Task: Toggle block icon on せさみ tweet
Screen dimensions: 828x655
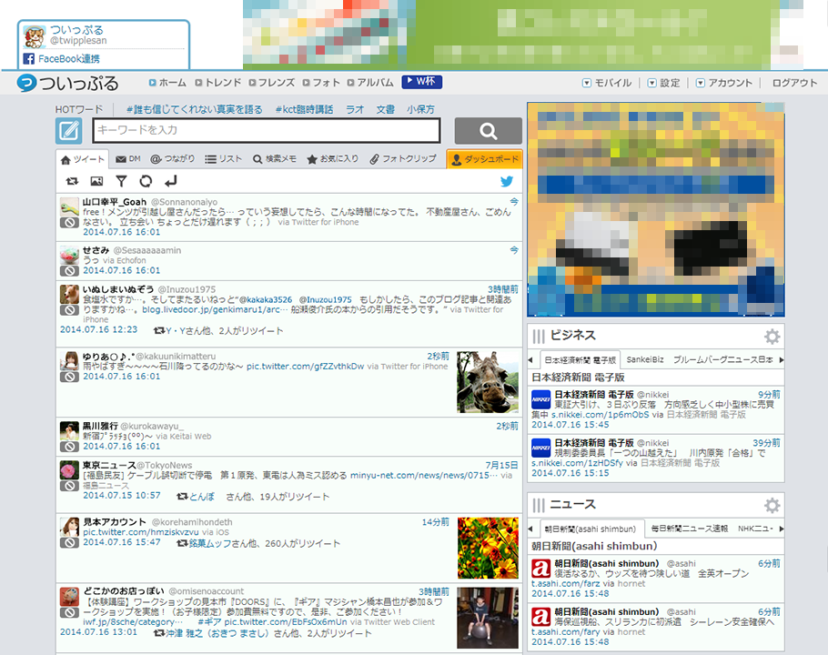Action: 69,270
